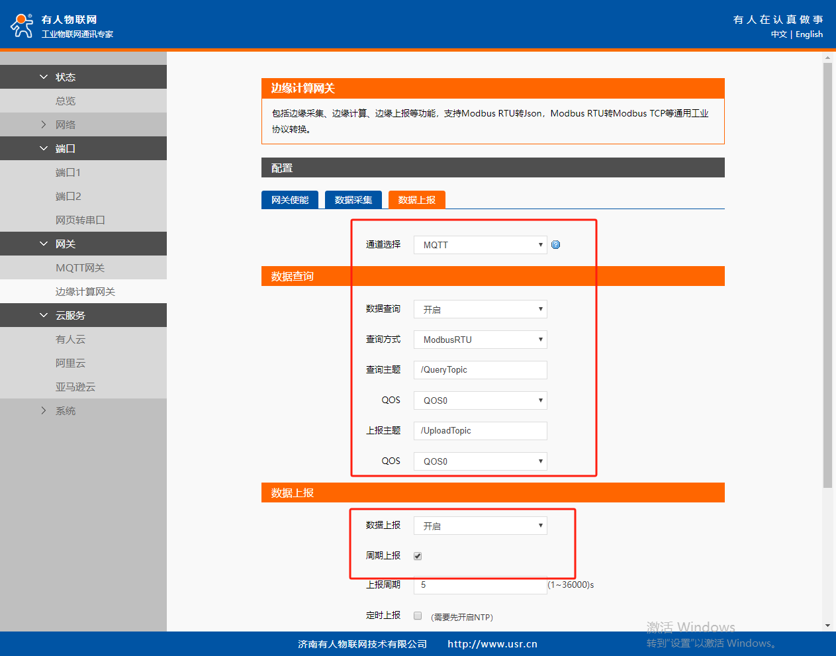Click the 查询主题 /QueryTopic input field

pos(481,370)
